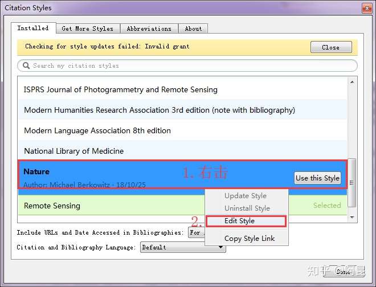Viewport: 376px width, 287px height.
Task: Select Modern Language Association 8th edition
Action: tap(182, 130)
